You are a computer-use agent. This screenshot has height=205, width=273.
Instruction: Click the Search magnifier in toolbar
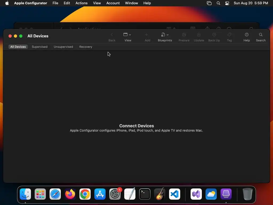click(x=261, y=35)
